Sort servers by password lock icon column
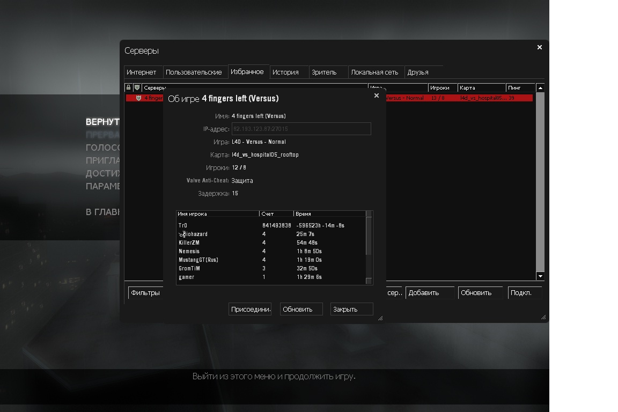The image size is (618, 412). coord(129,87)
